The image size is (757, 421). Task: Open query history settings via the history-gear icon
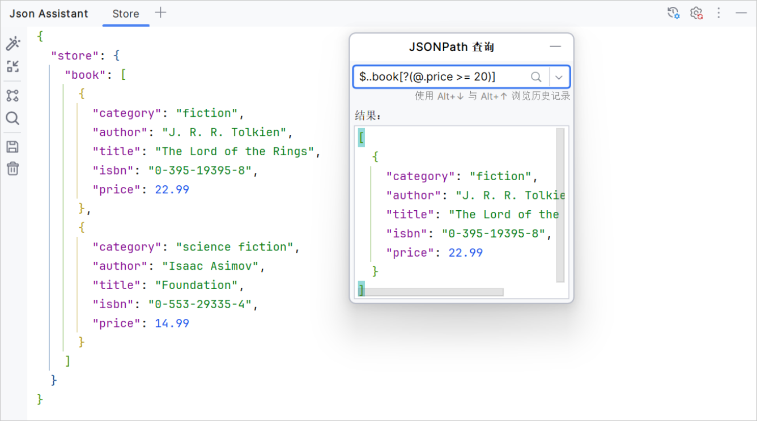[x=673, y=12]
